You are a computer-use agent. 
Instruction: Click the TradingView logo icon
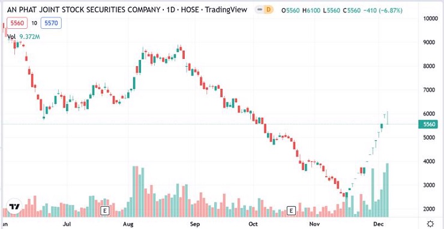coord(14,207)
